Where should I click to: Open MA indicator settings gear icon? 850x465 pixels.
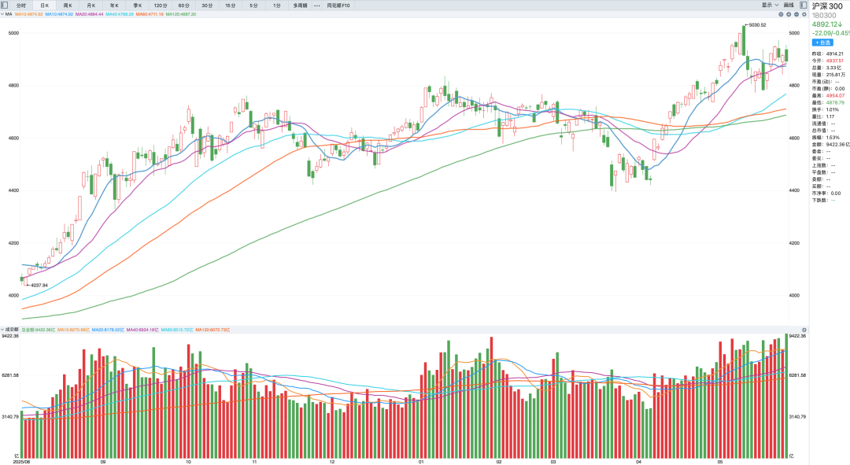tap(804, 14)
